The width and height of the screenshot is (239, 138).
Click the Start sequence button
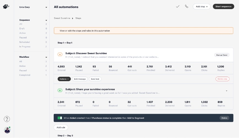(223, 6)
